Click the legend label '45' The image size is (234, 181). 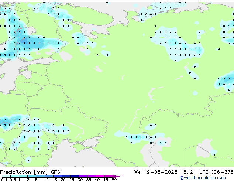[106, 180]
